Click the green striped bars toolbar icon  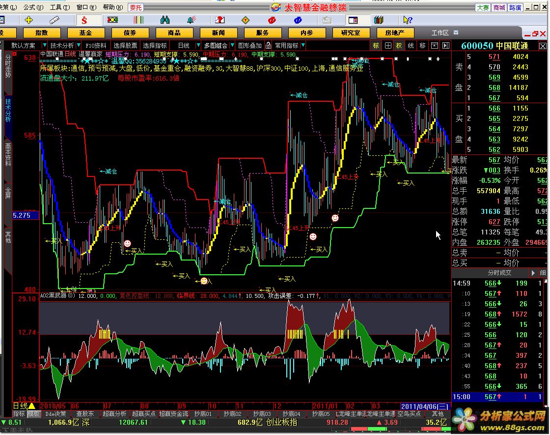(x=138, y=20)
